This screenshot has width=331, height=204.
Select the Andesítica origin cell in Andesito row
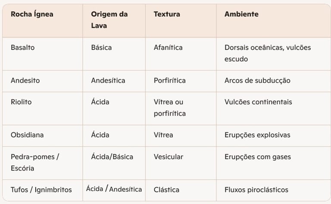coord(108,81)
